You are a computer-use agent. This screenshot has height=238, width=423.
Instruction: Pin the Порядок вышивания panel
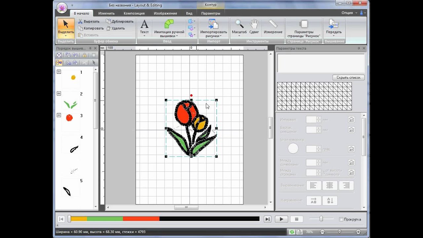90,48
